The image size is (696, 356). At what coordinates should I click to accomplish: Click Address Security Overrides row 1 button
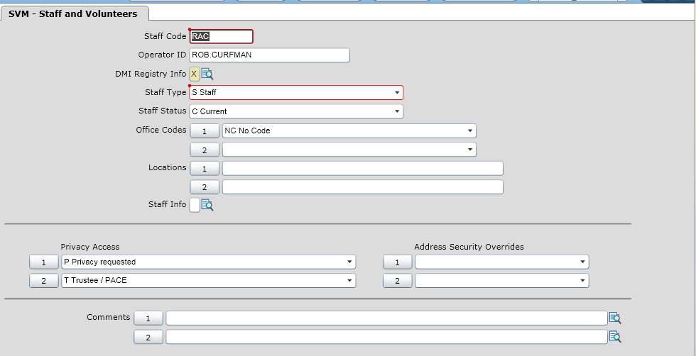397,262
